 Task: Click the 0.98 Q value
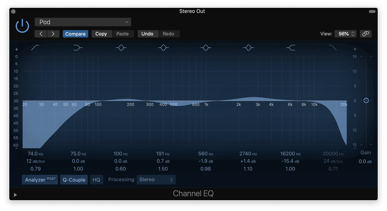pos(206,169)
